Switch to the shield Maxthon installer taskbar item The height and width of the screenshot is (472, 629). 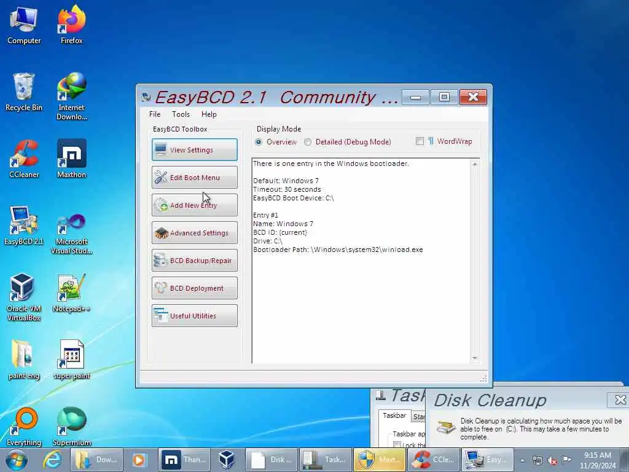379,460
